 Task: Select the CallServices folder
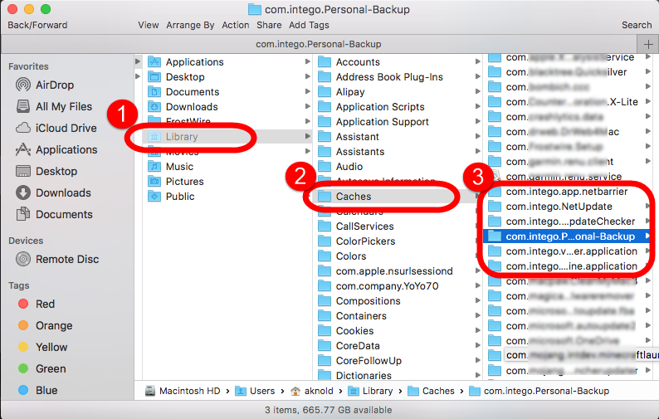(x=356, y=227)
